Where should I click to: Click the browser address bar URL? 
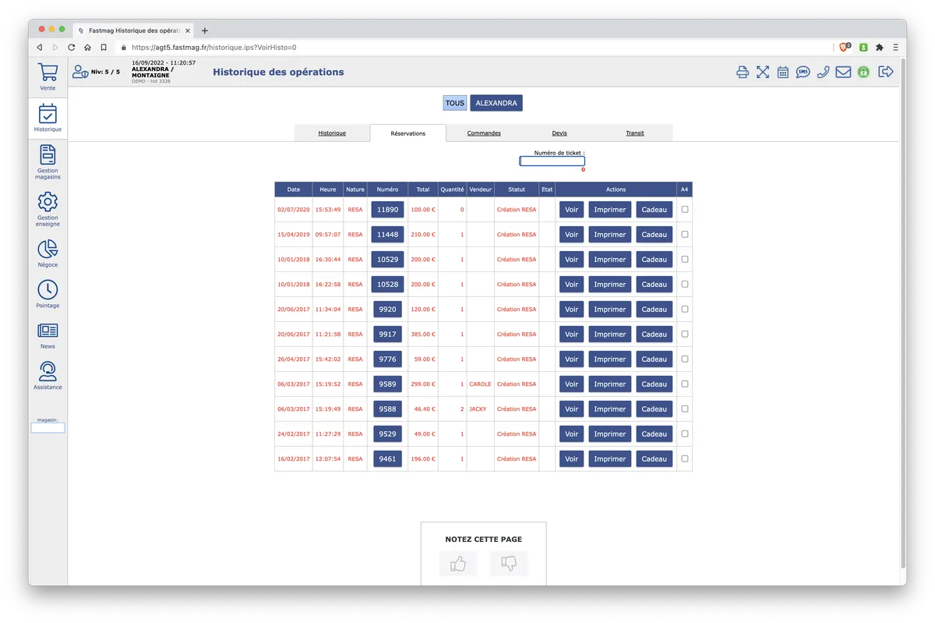[x=213, y=48]
